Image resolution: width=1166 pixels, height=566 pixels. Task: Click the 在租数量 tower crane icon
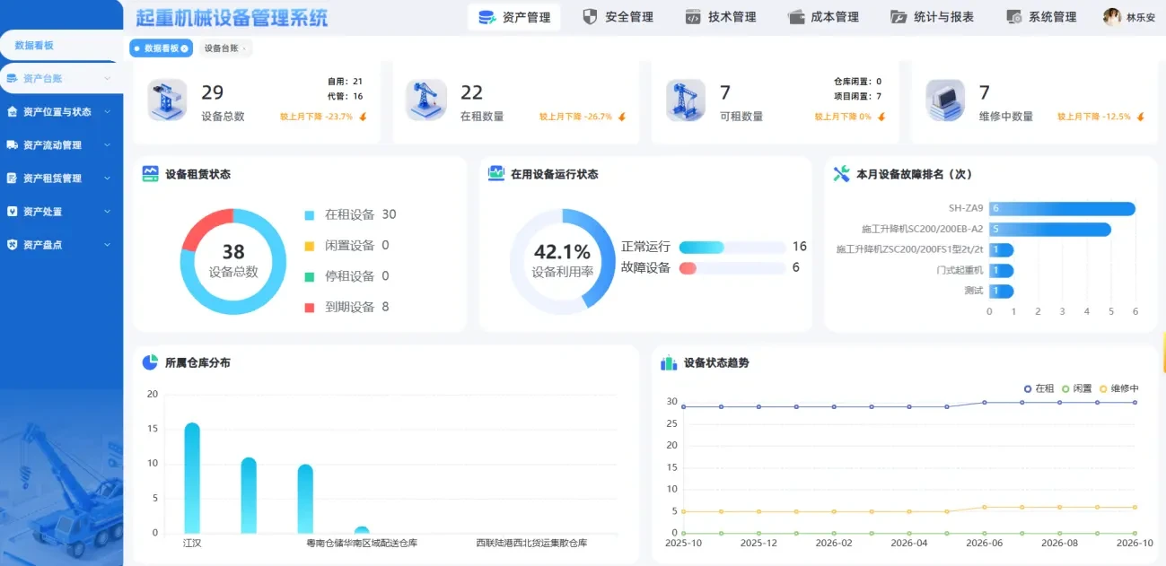click(426, 100)
